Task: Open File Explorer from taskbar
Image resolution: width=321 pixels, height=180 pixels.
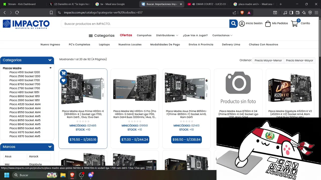Action: click(63, 175)
